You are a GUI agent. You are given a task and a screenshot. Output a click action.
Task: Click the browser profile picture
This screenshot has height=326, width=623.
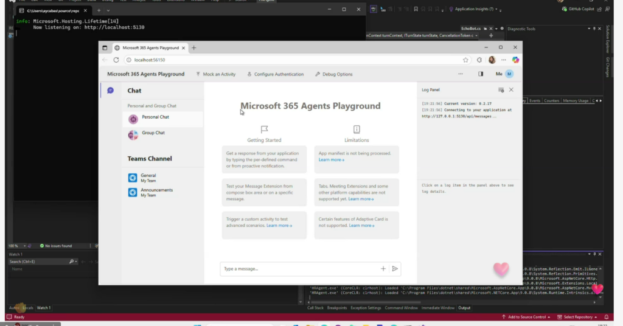click(492, 60)
